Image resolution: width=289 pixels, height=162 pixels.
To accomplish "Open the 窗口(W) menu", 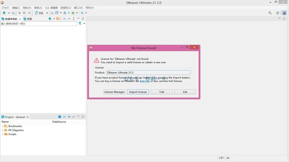I will point(78,8).
